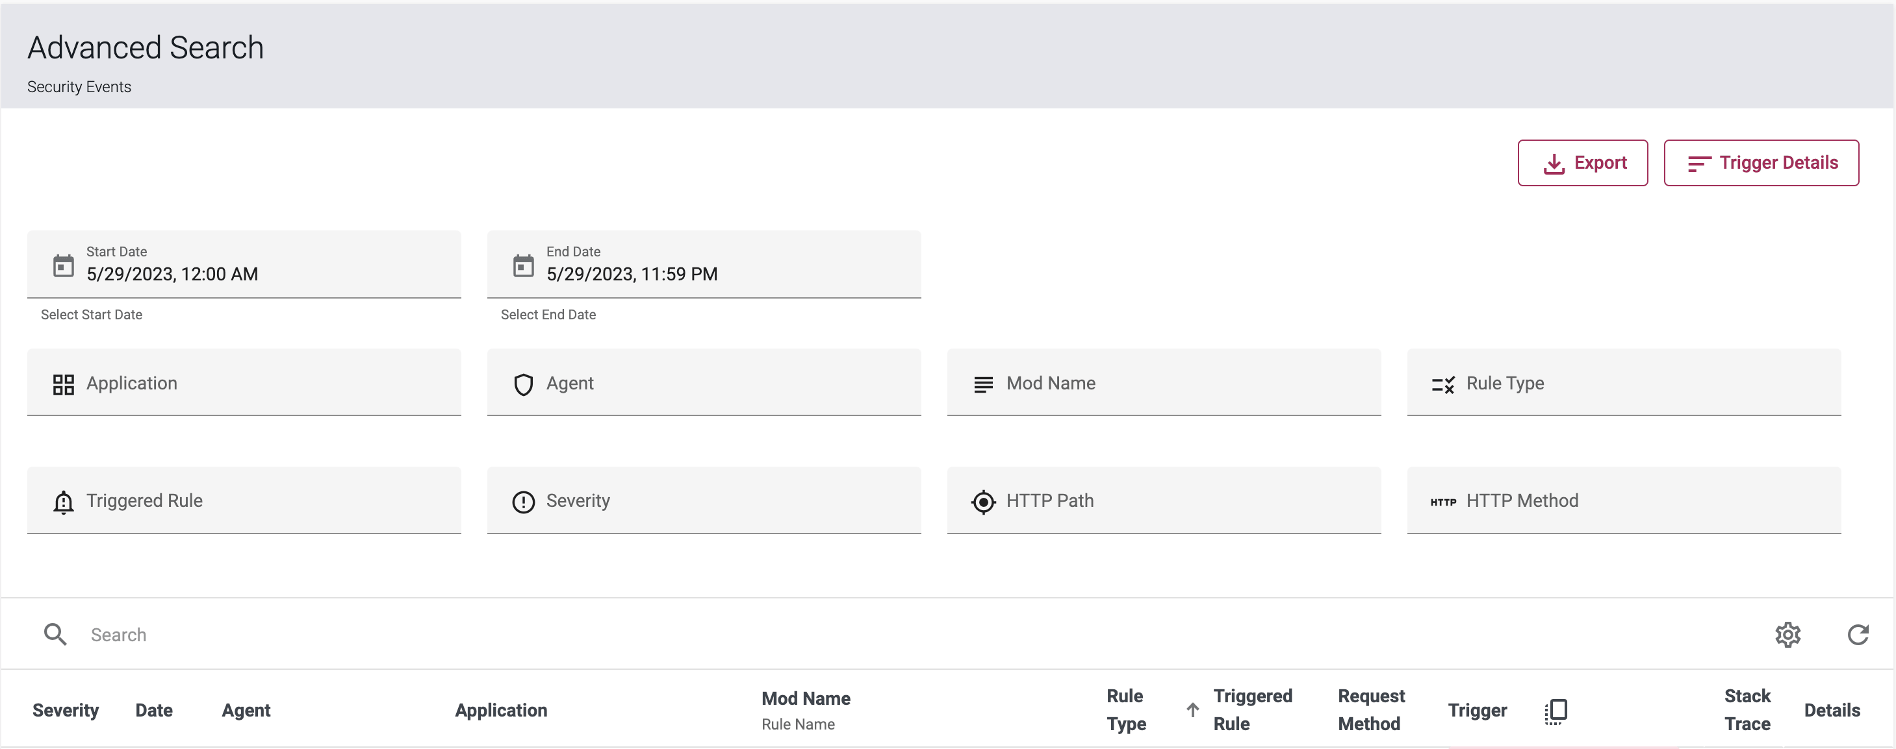
Task: Click the Rule Name subheader text
Action: click(798, 724)
